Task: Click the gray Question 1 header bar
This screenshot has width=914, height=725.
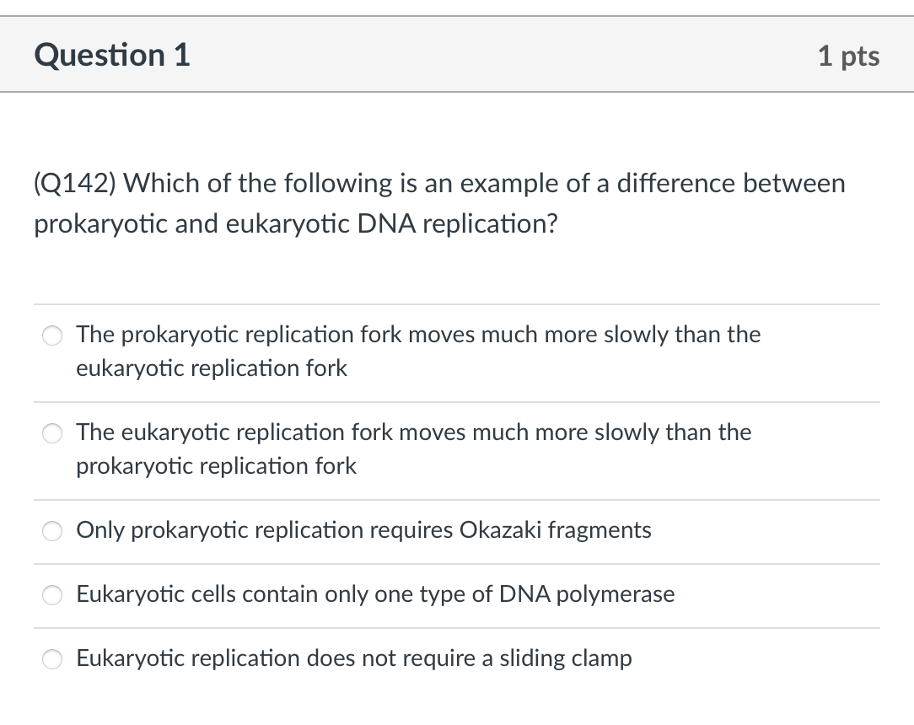Action: tap(457, 54)
